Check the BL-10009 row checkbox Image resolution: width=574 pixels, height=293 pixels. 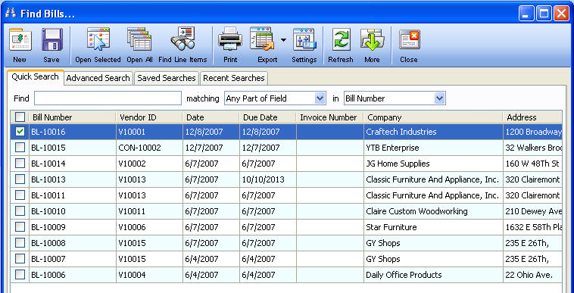pyautogui.click(x=20, y=227)
